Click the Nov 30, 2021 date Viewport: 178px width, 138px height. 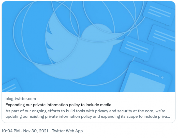(x=35, y=131)
